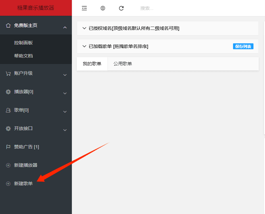Click the plus icon beside 新建播放器
265x214 pixels.
[8, 165]
